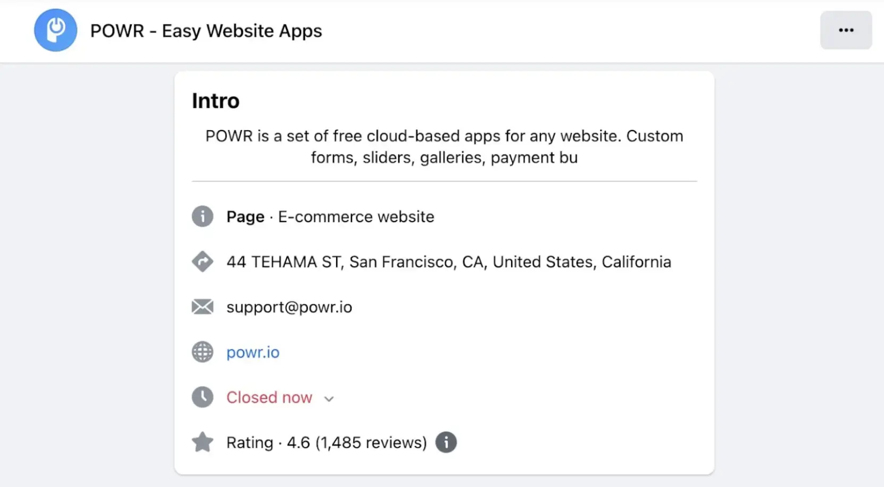Image resolution: width=884 pixels, height=487 pixels.
Task: Click the bold Page label
Action: (245, 217)
